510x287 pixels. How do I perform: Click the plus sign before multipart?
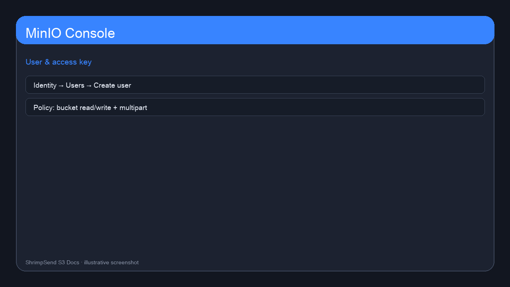[116, 108]
